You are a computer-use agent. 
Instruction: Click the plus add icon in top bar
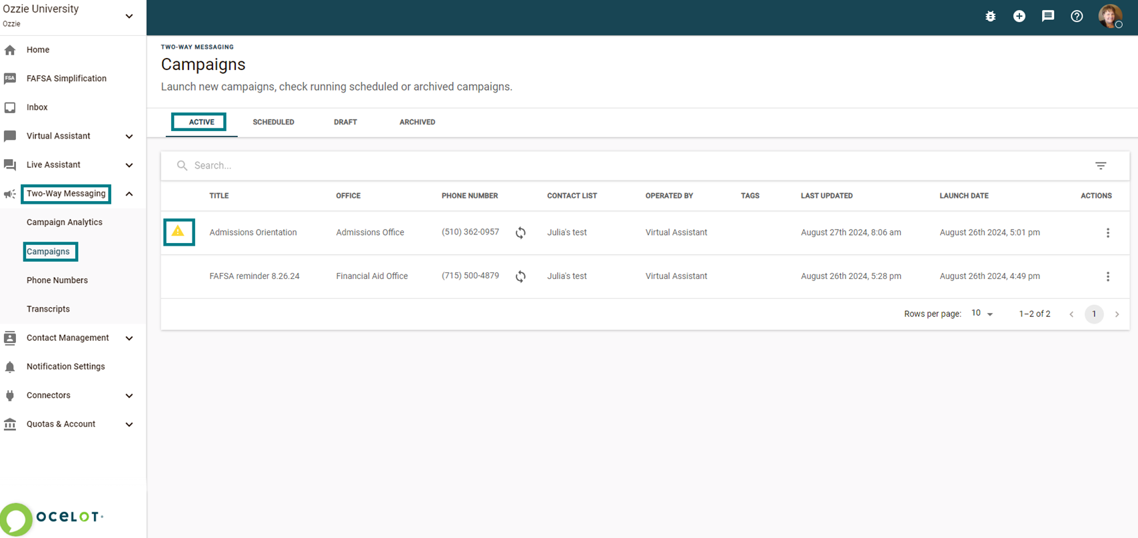(1019, 16)
